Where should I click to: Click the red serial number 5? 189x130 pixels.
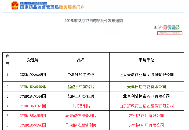click(8, 116)
